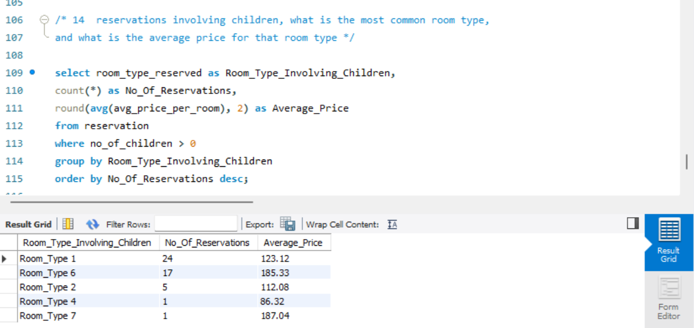The height and width of the screenshot is (328, 694).
Task: Click the vertical editor scrollbar thumb
Action: pyautogui.click(x=686, y=162)
